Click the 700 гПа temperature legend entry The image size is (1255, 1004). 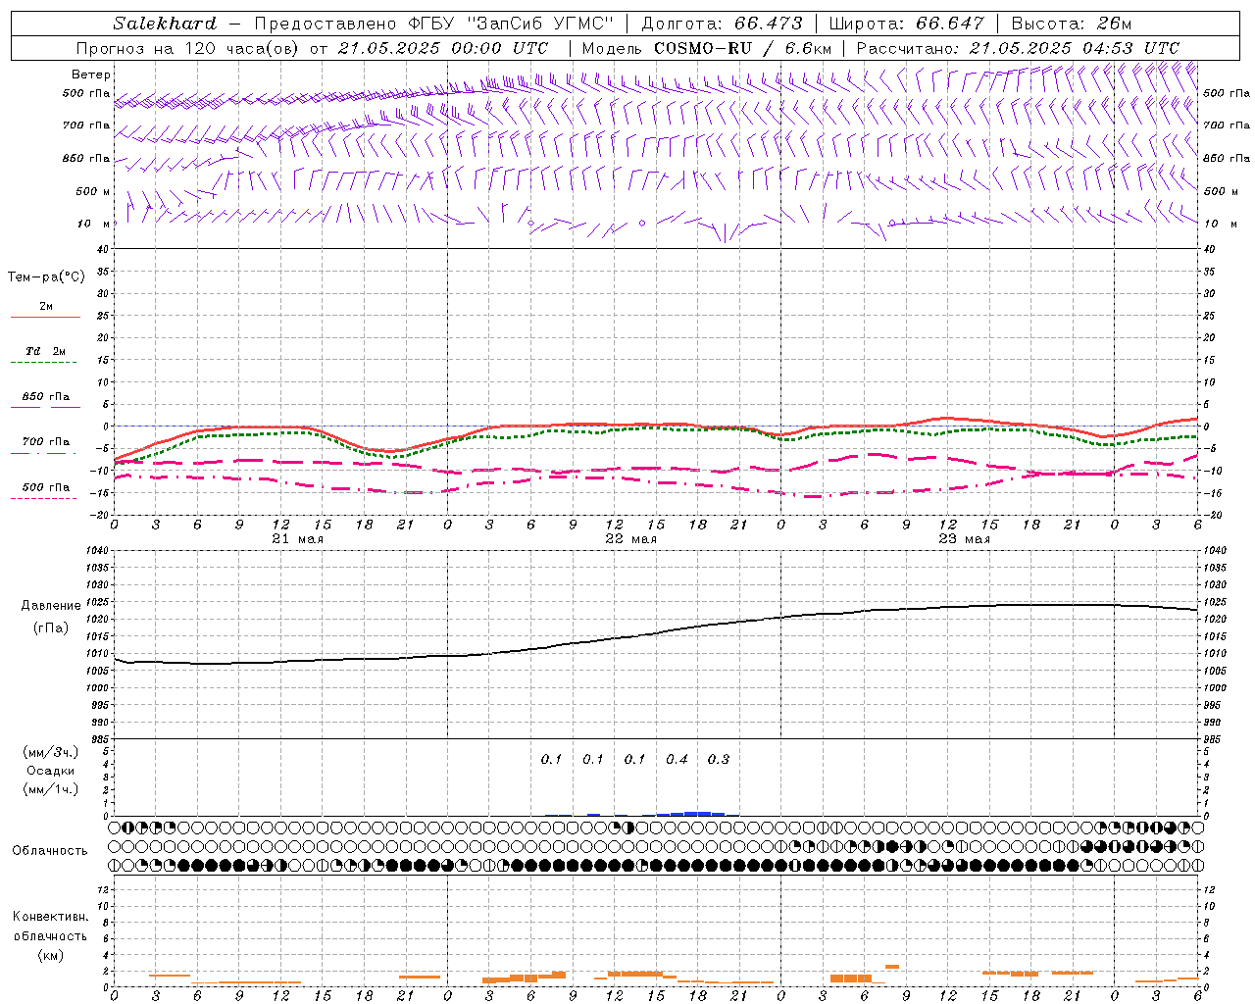(x=46, y=442)
